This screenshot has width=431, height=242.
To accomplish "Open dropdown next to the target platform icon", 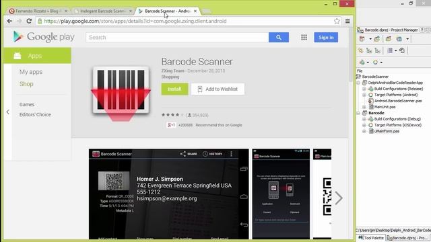I will 381,63.
